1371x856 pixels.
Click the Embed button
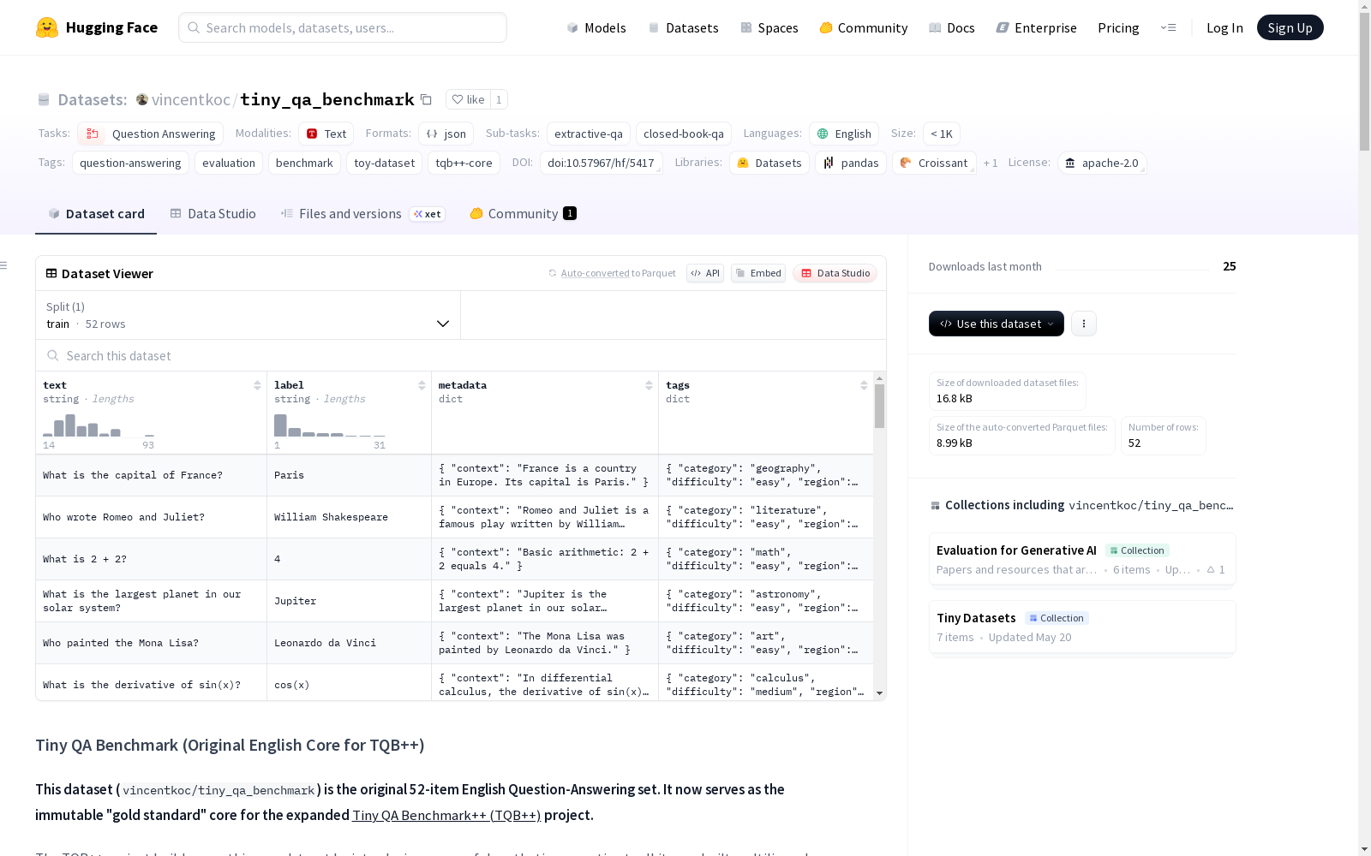point(758,273)
